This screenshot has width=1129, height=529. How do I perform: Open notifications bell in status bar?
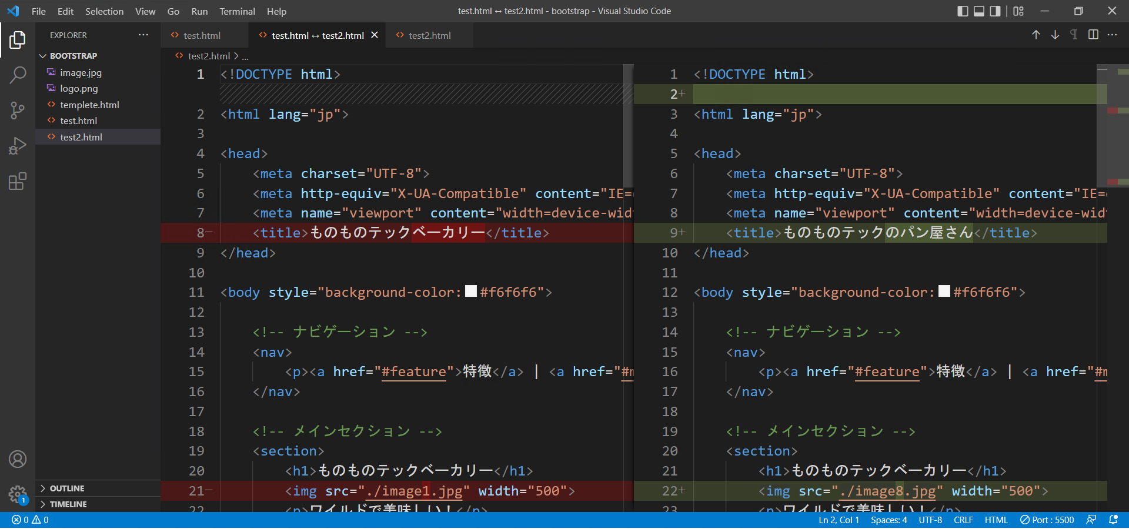coord(1113,520)
